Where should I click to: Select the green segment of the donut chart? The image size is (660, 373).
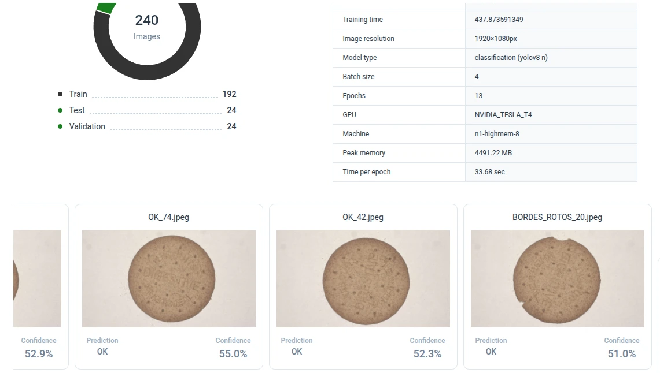coord(106,8)
